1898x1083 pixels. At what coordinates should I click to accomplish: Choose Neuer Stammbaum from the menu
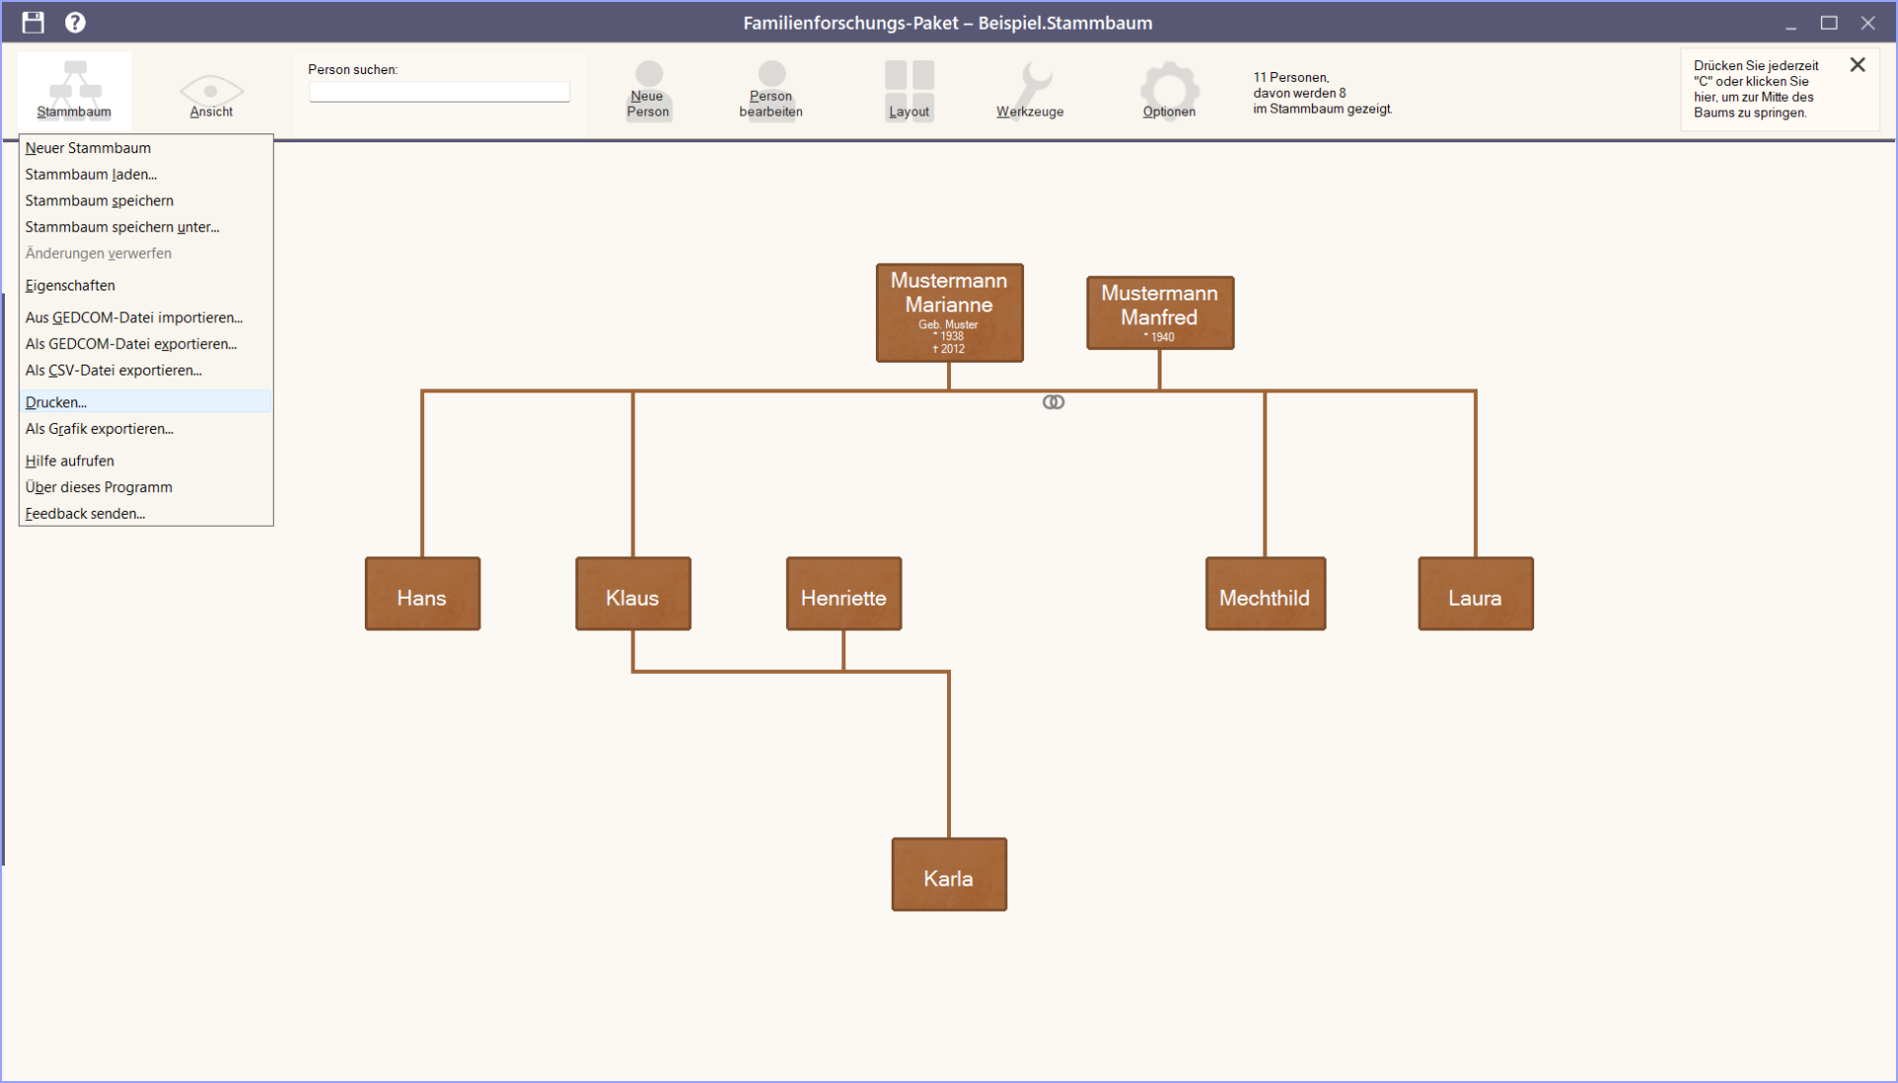pos(145,148)
